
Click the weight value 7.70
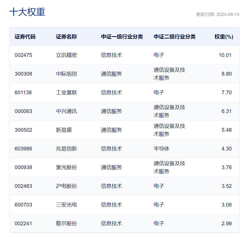(226, 93)
